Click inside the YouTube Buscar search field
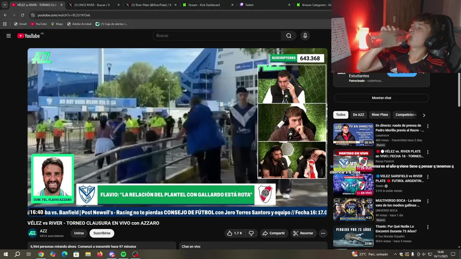Viewport: 461px width, 259px height. point(217,36)
